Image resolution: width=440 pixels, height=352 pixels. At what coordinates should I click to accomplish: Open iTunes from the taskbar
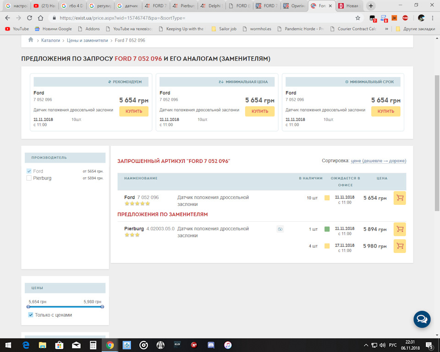(x=228, y=345)
